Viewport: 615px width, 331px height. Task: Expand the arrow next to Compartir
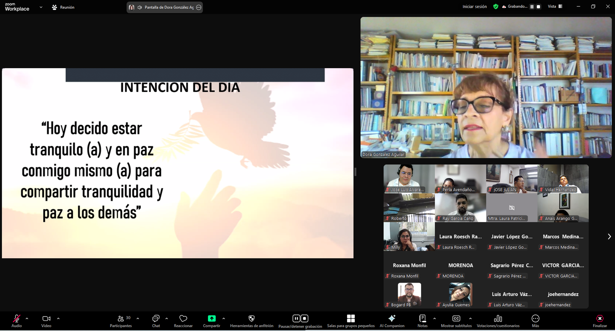(x=224, y=318)
